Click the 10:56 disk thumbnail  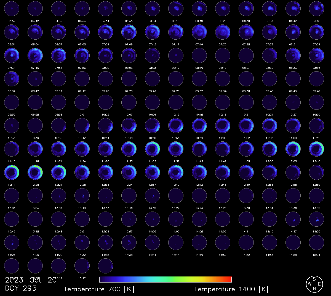pos(199,125)
